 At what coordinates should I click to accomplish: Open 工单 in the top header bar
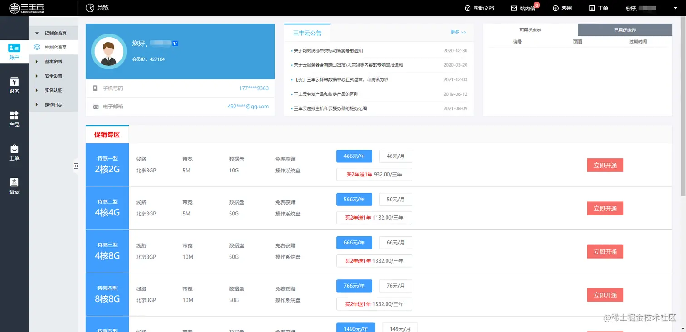pos(598,8)
